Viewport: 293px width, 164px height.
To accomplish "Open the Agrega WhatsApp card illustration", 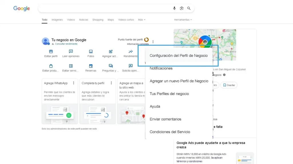I will click(x=60, y=114).
